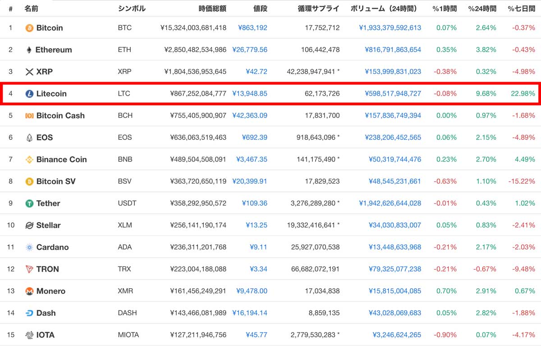Click Litecoin price ¥13,948.85

(250, 94)
